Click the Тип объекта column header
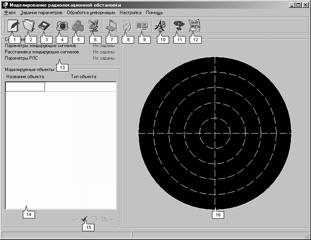The image size is (311, 240). pos(84,77)
